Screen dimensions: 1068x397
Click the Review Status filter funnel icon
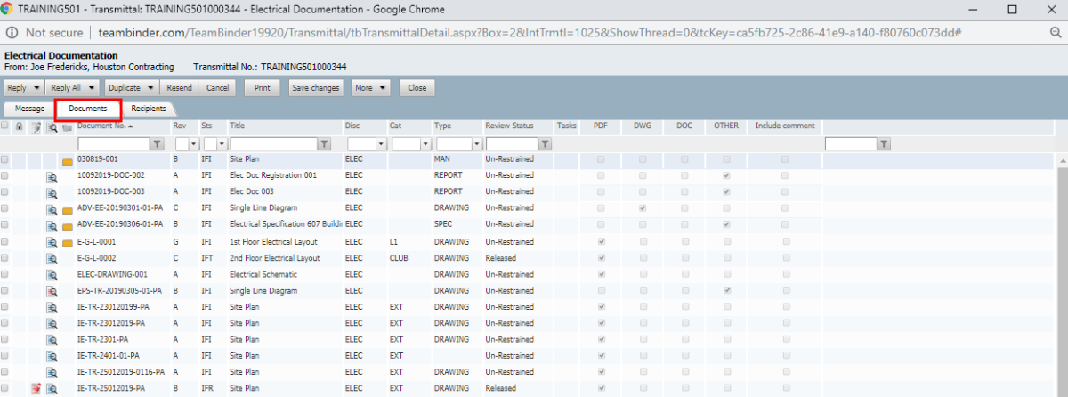point(544,143)
